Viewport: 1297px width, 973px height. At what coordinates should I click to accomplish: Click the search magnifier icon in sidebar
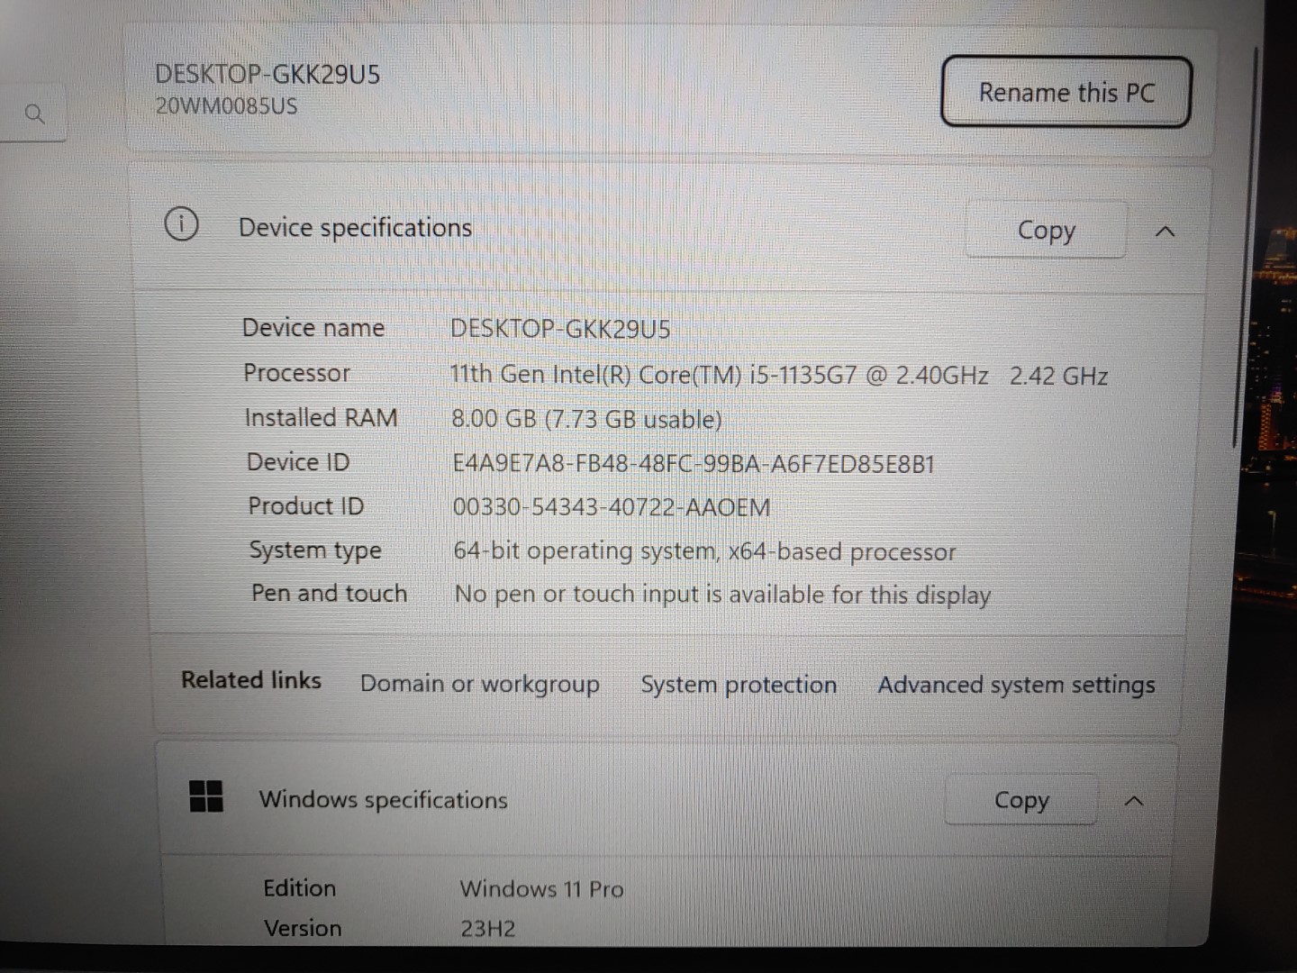point(36,114)
